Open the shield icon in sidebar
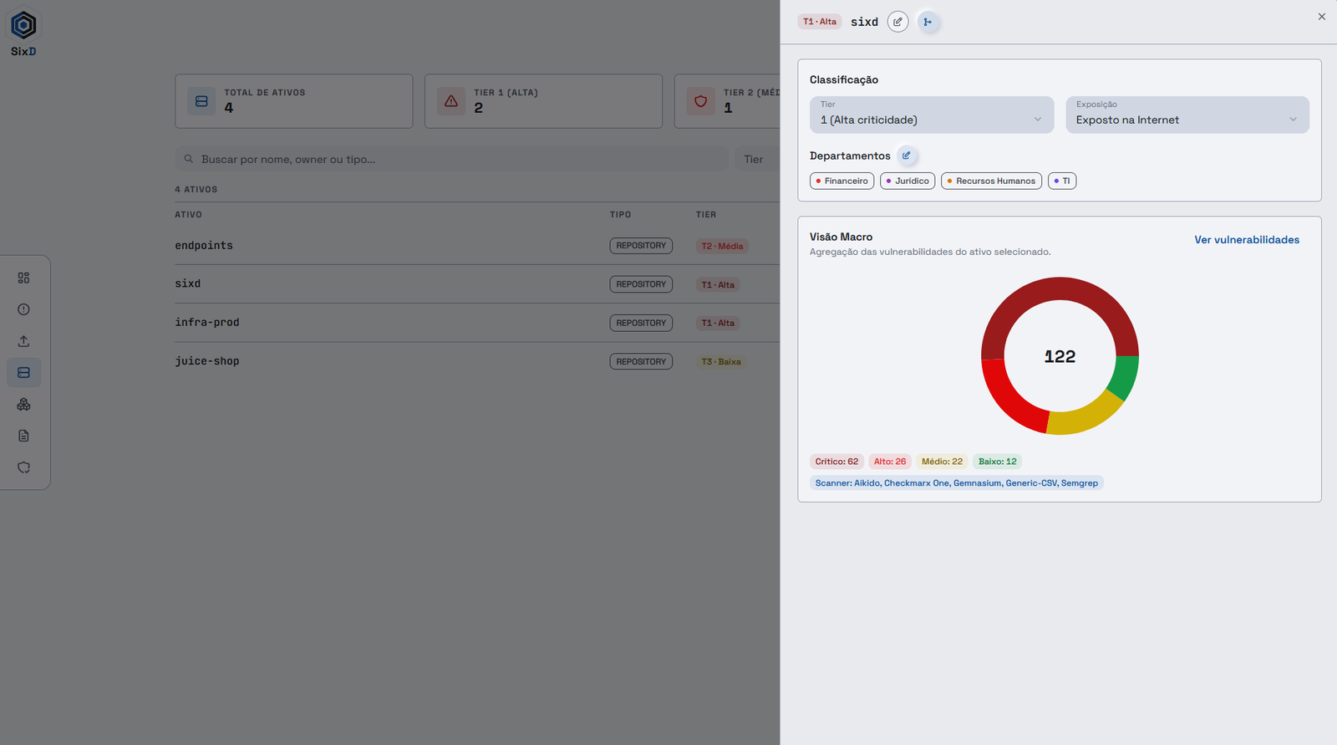Viewport: 1337px width, 745px height. tap(23, 467)
